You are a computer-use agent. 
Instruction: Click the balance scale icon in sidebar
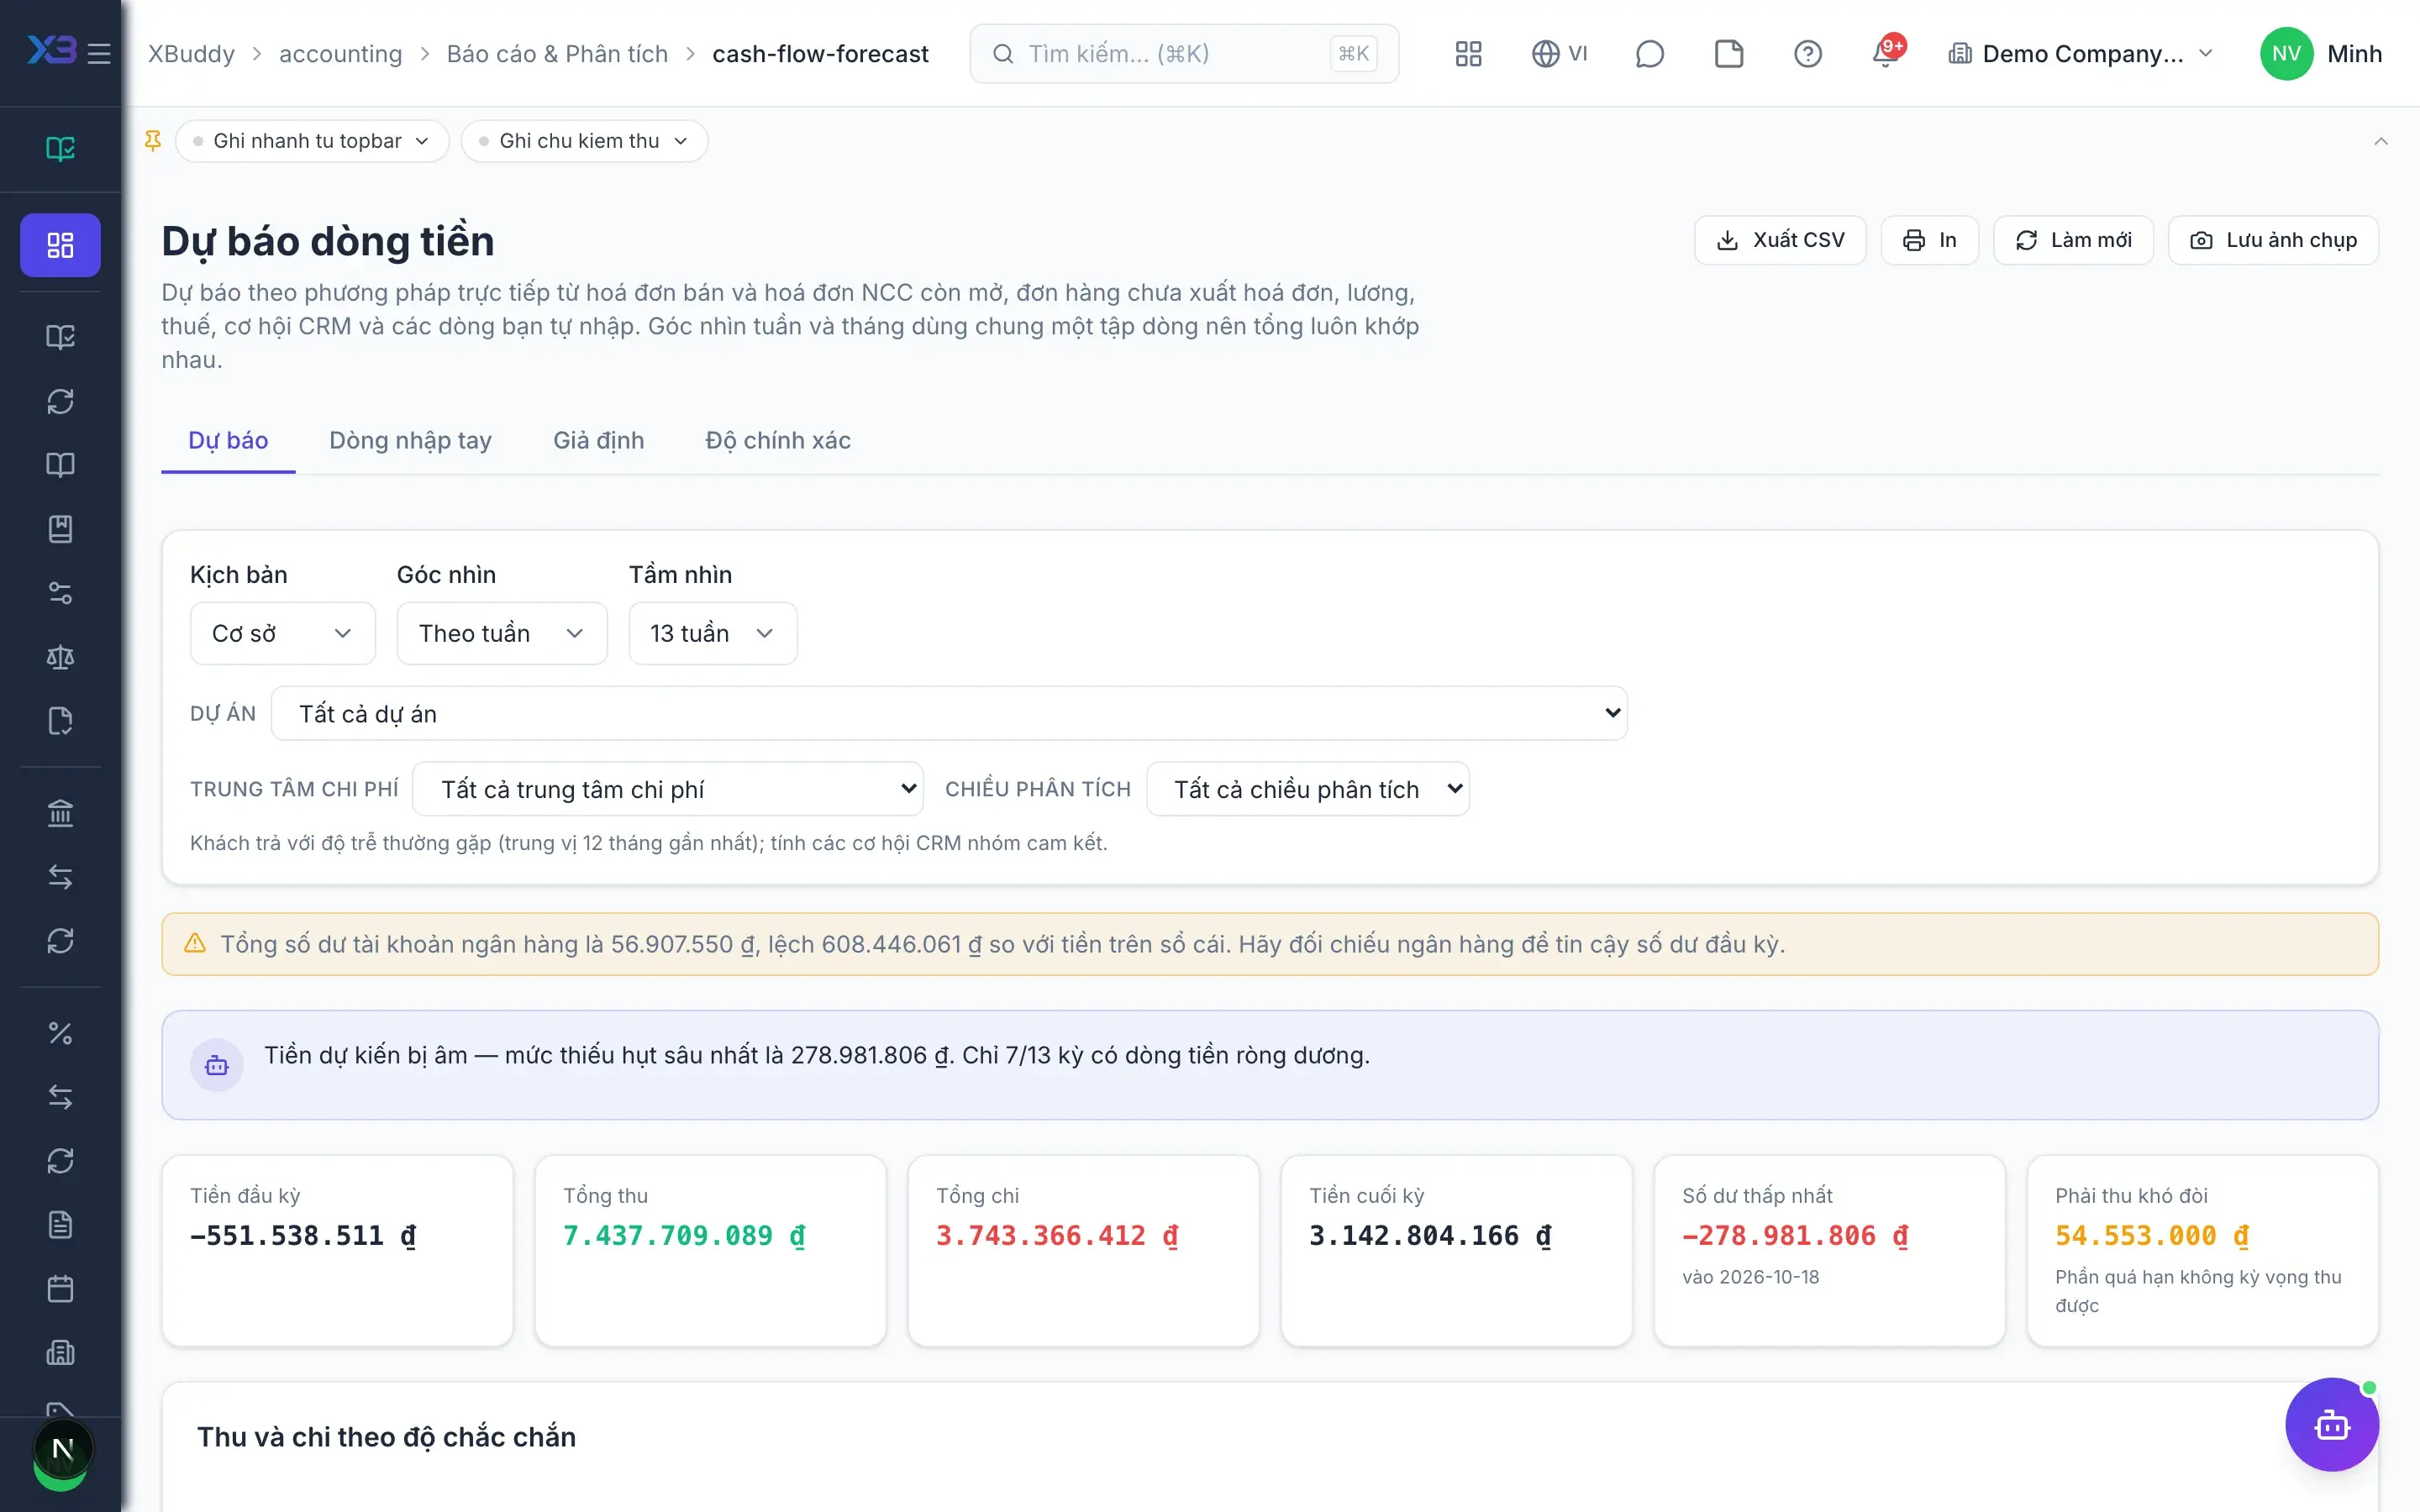(x=60, y=657)
